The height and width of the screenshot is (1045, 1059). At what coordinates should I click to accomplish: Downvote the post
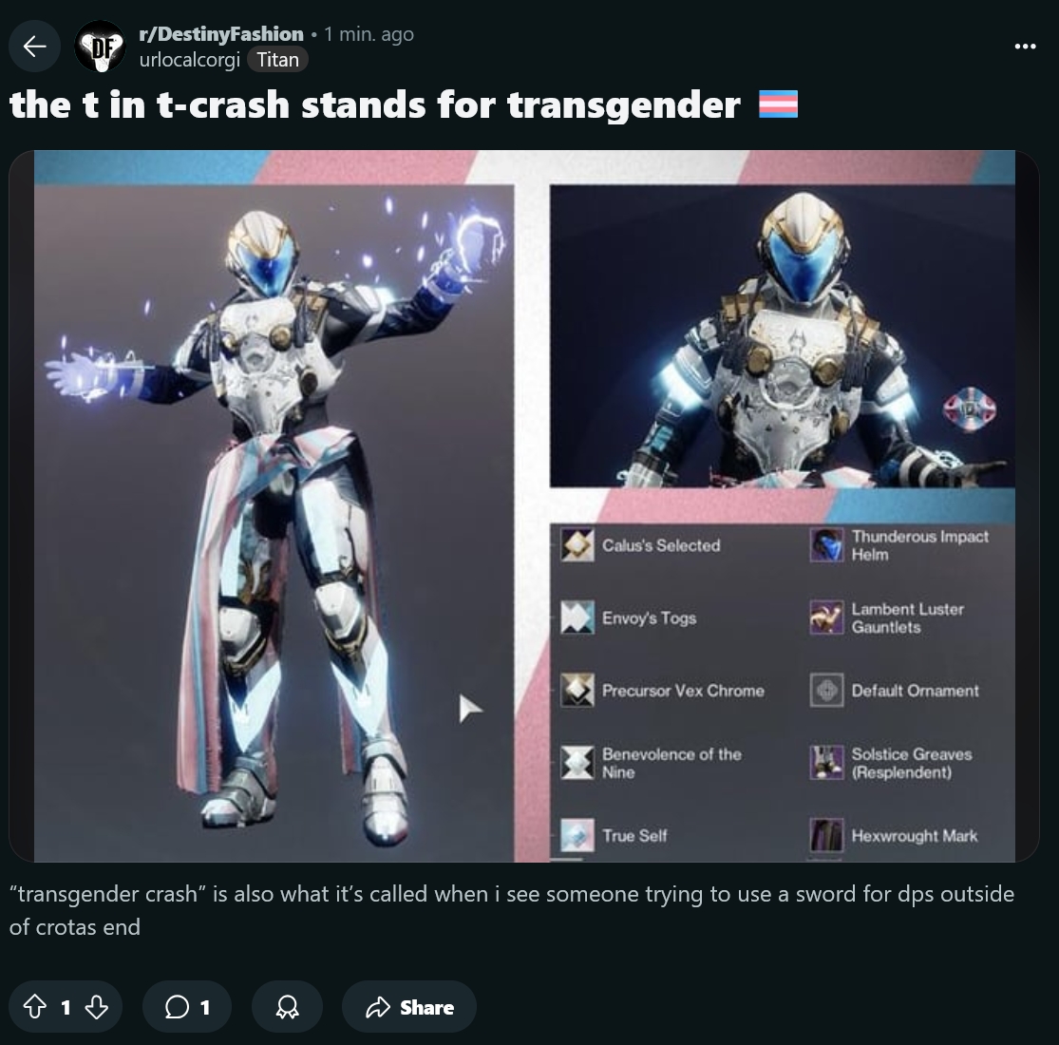pyautogui.click(x=97, y=1006)
